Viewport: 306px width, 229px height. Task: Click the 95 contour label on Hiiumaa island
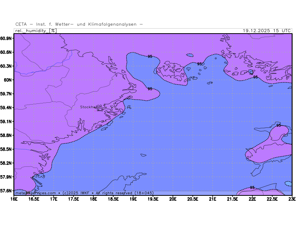click(x=278, y=125)
